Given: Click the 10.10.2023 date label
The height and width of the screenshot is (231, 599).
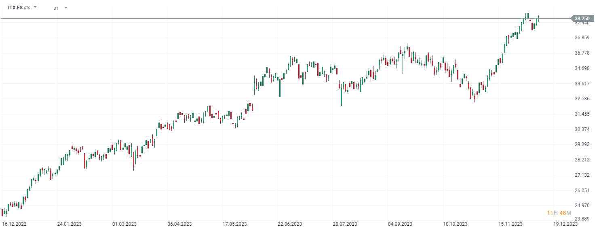Looking at the screenshot, I should click(x=455, y=224).
